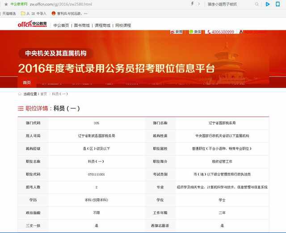Click the search input field in browser toolbar

pyautogui.click(x=231, y=4)
